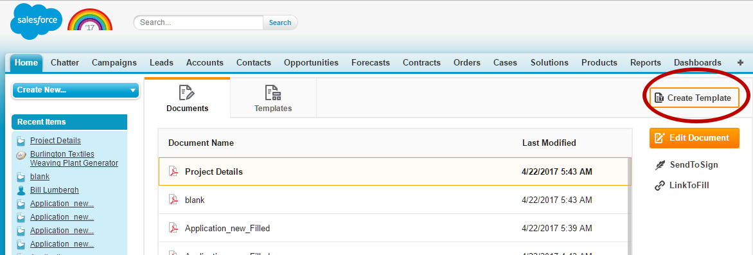
Task: Expand the Create New dropdown
Action: 75,90
